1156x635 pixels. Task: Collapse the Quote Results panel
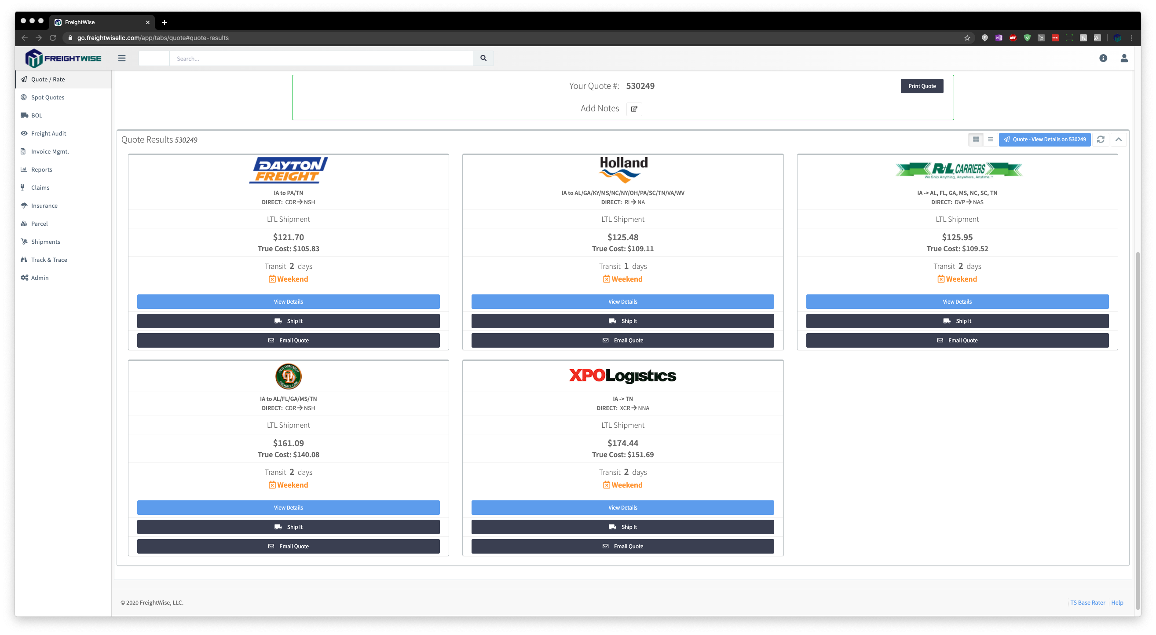coord(1119,139)
